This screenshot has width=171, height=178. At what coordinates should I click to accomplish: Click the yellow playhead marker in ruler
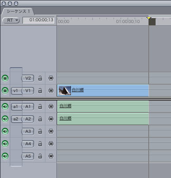point(149,18)
